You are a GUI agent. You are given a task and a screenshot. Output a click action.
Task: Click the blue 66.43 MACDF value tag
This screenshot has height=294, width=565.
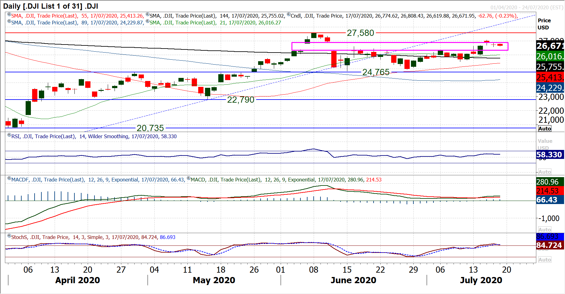(x=550, y=200)
